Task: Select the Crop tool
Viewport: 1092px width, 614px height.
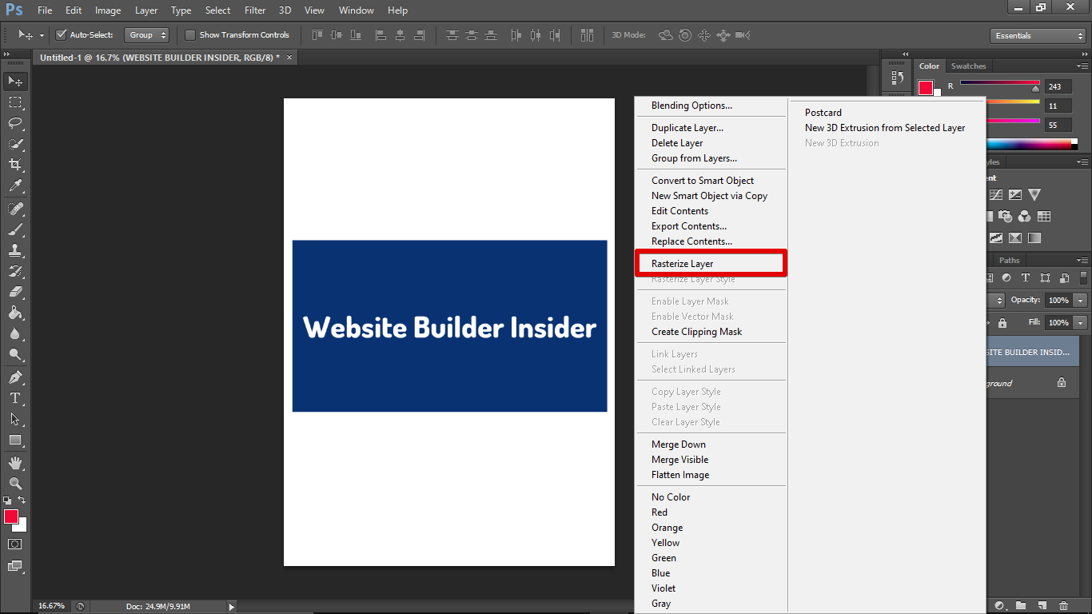Action: [15, 165]
